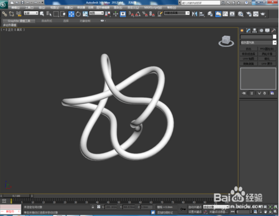279x216 pixels.
Task: Open the selection filter 全部 dropdown
Action: click(x=31, y=13)
